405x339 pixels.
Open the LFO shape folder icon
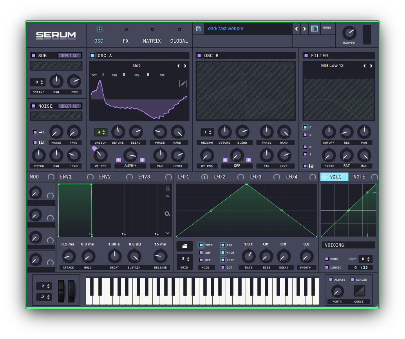point(184,246)
